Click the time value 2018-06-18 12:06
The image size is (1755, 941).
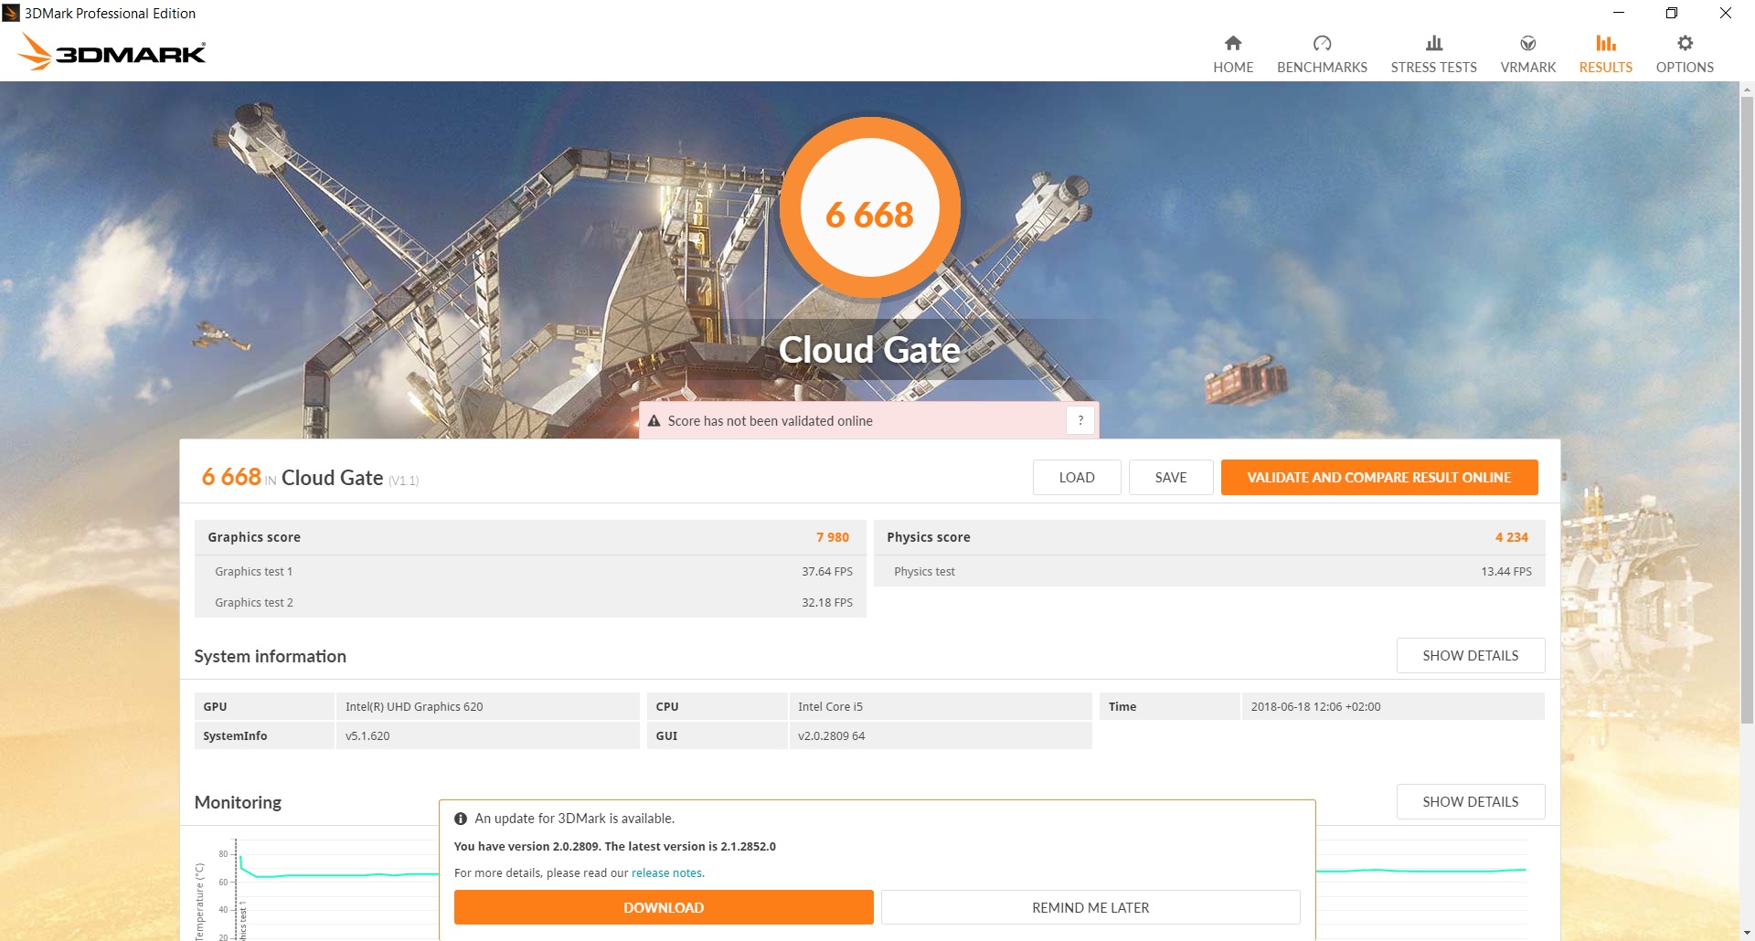pos(1315,706)
